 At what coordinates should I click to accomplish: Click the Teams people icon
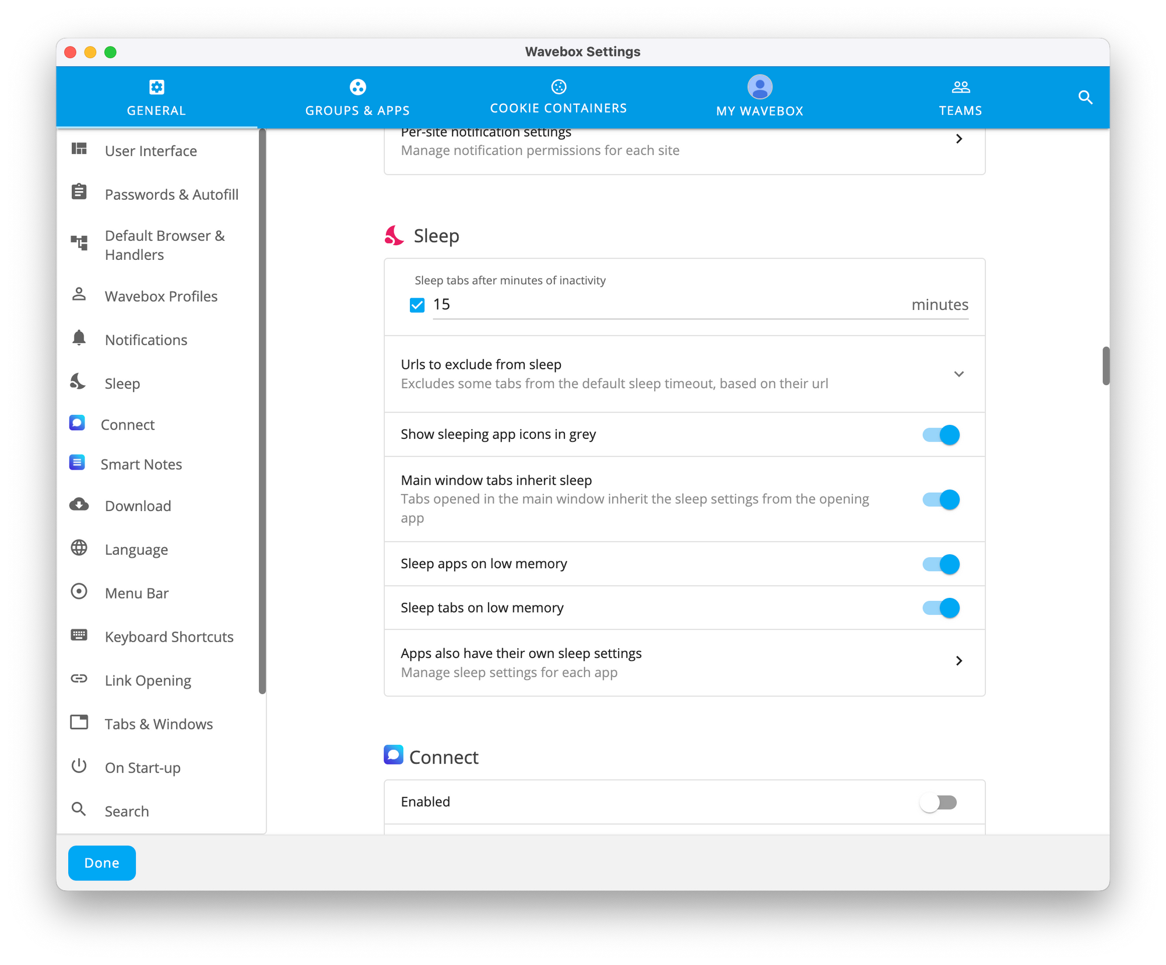pos(961,87)
